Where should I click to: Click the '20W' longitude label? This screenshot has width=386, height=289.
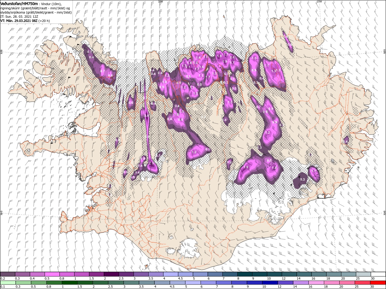(x=160, y=2)
